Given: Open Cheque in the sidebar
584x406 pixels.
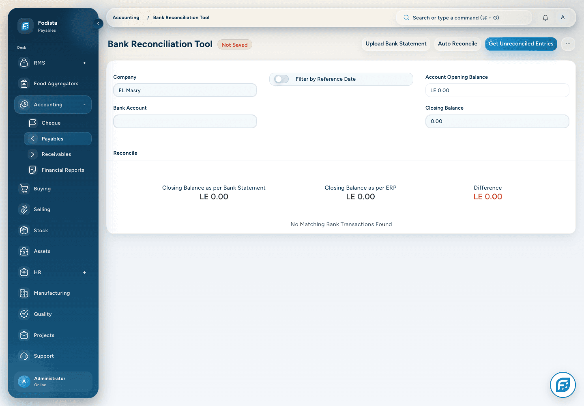Looking at the screenshot, I should pos(58,123).
